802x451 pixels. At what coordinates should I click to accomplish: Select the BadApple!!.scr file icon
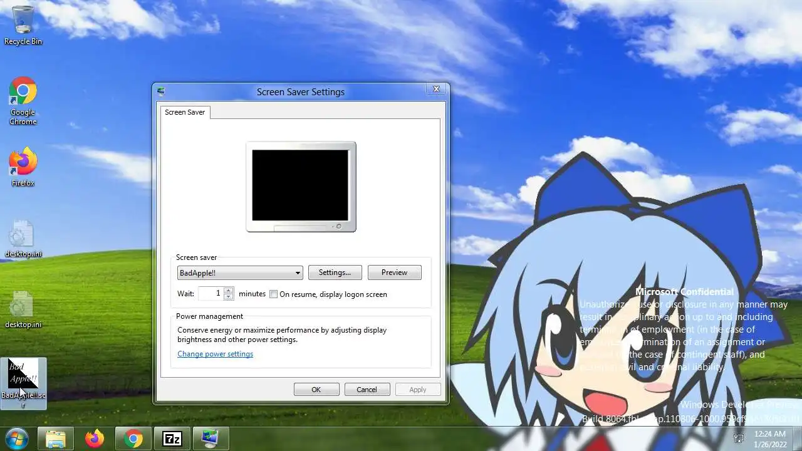[x=23, y=383]
